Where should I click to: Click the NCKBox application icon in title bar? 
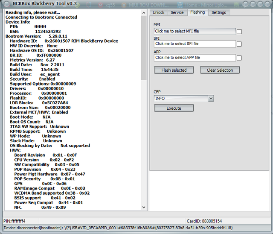point(7,4)
